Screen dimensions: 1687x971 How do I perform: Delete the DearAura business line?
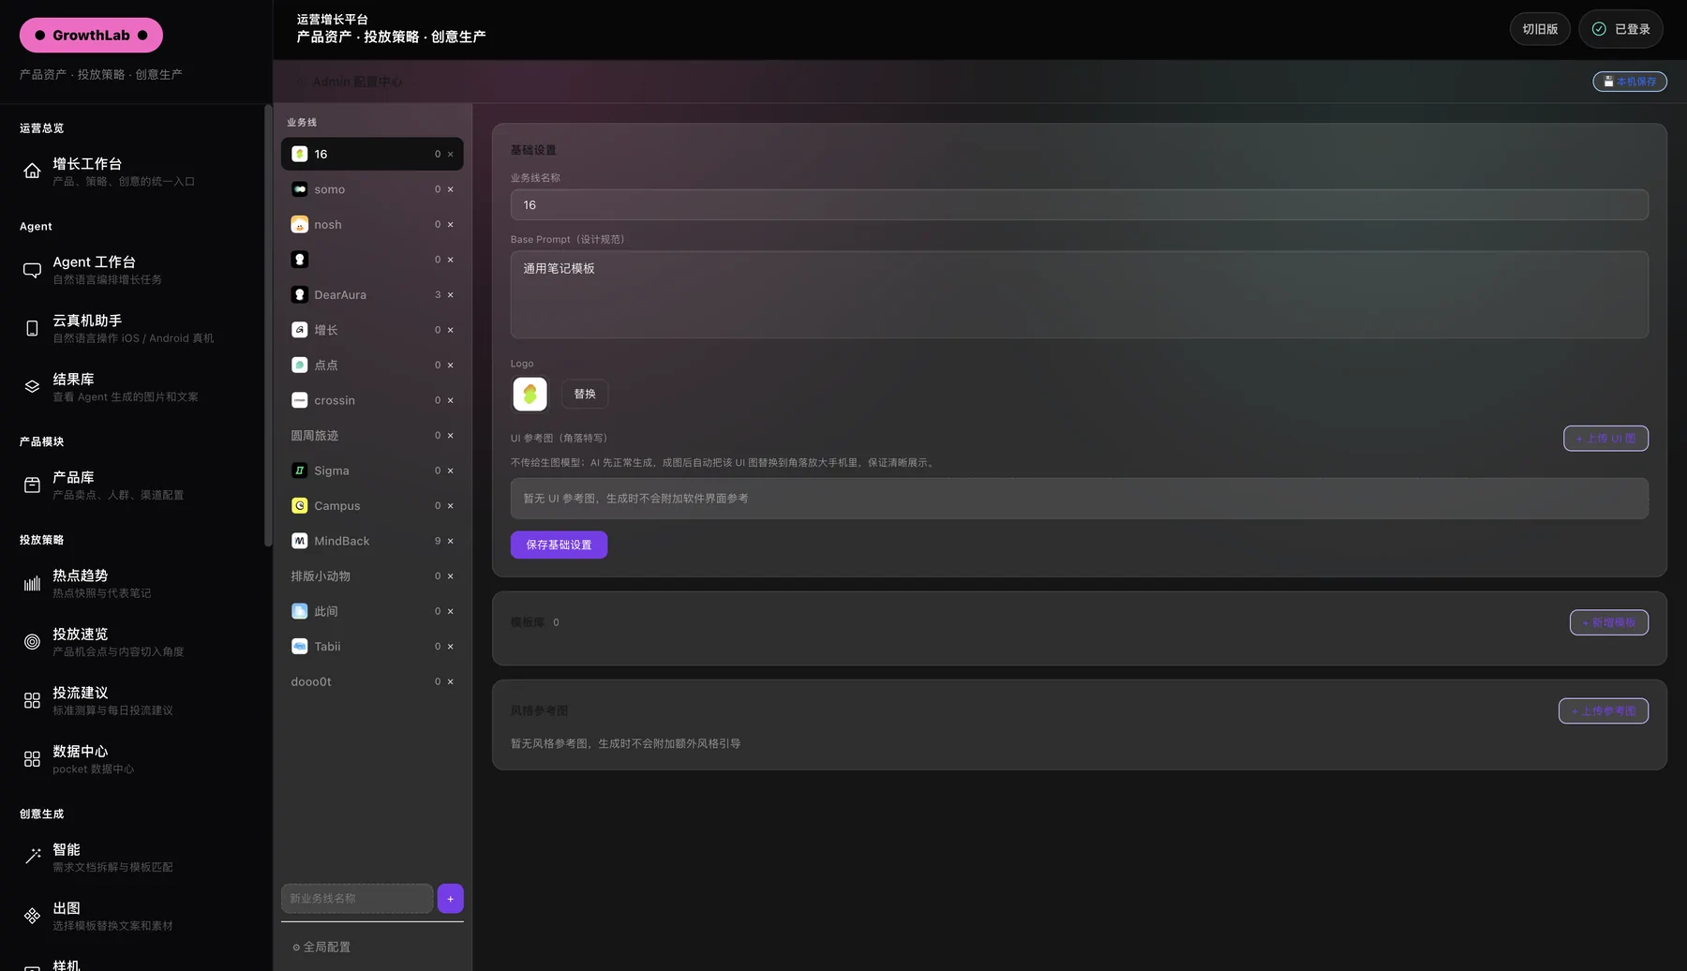451,295
